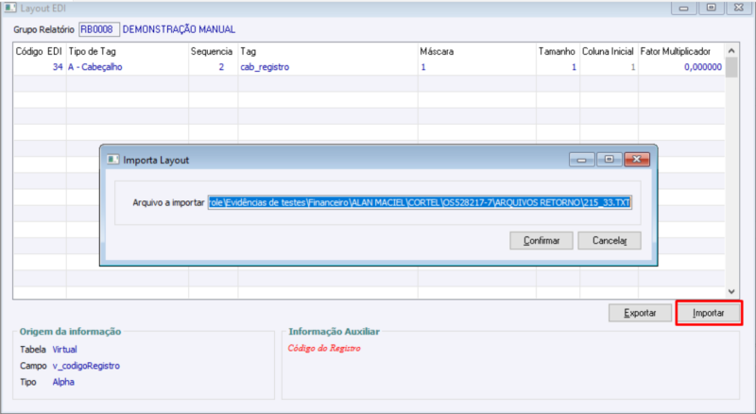Click the Arquivo a importar path field
This screenshot has height=414, width=756.
tap(420, 202)
